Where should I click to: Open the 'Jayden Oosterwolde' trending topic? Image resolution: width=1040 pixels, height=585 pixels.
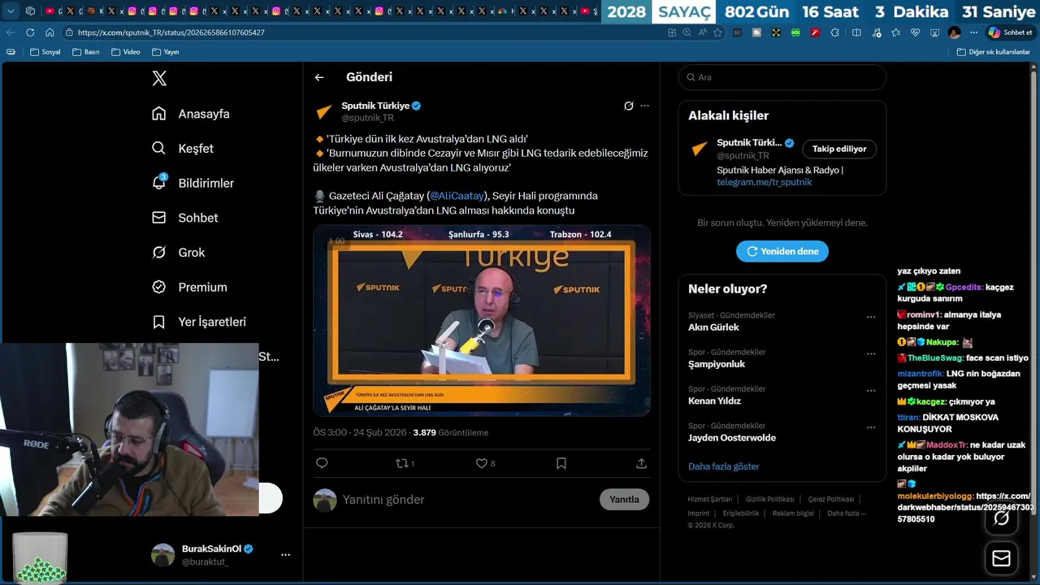pyautogui.click(x=731, y=438)
